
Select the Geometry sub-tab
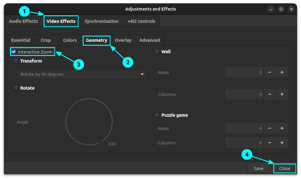tap(97, 40)
